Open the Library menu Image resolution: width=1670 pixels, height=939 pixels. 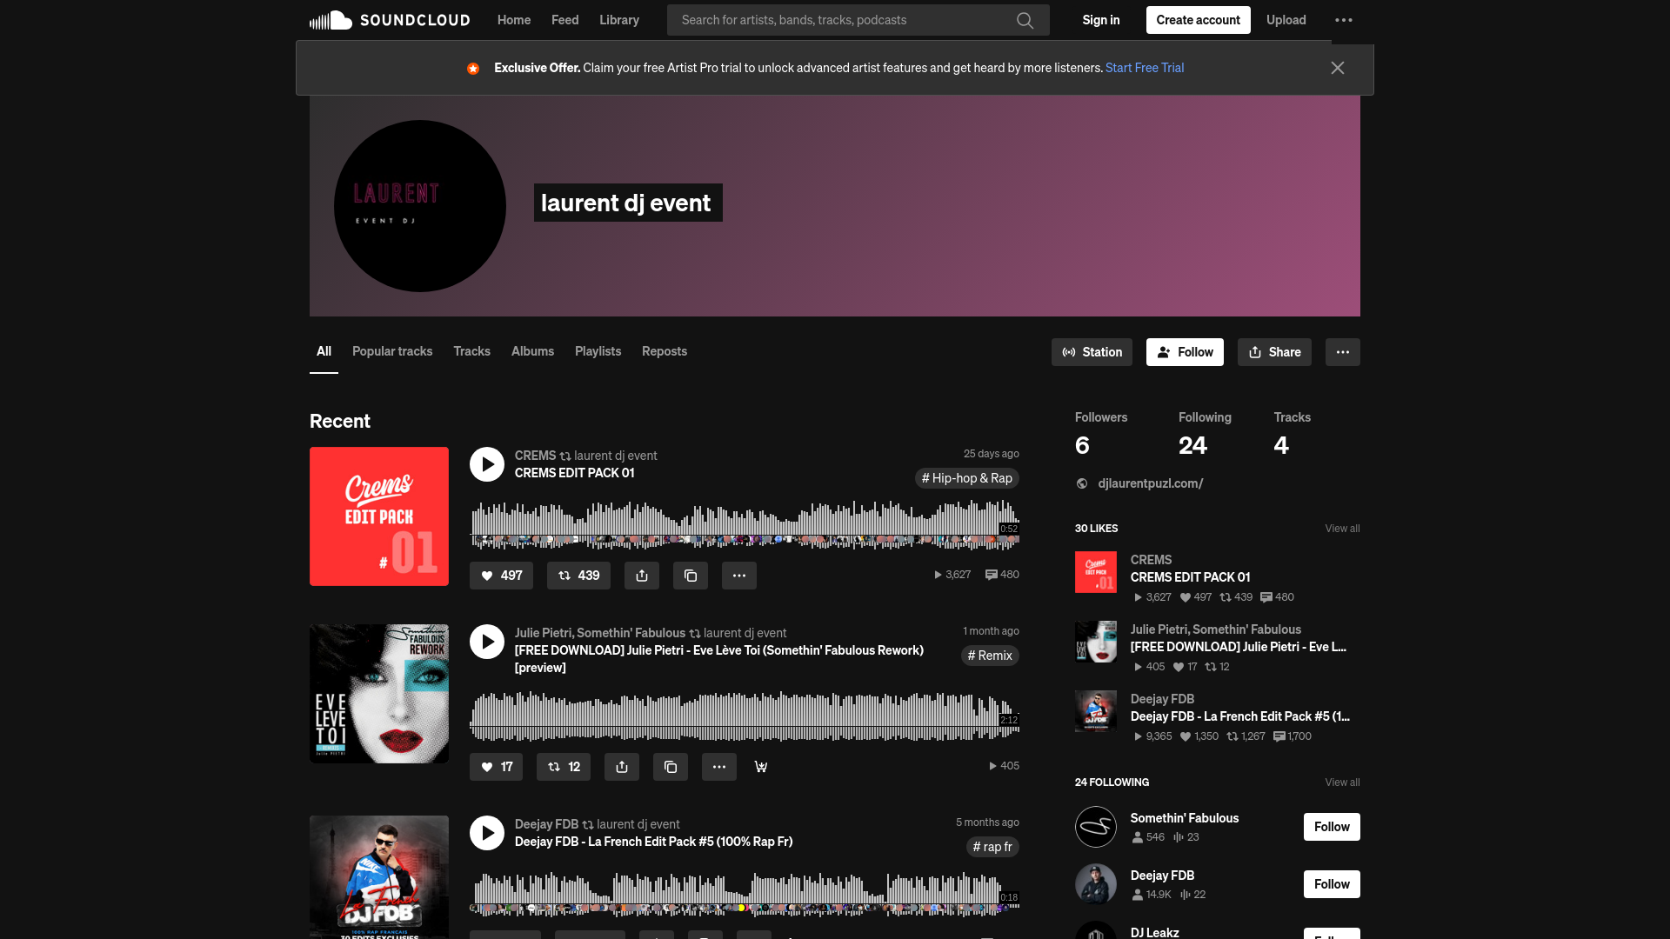(x=618, y=19)
